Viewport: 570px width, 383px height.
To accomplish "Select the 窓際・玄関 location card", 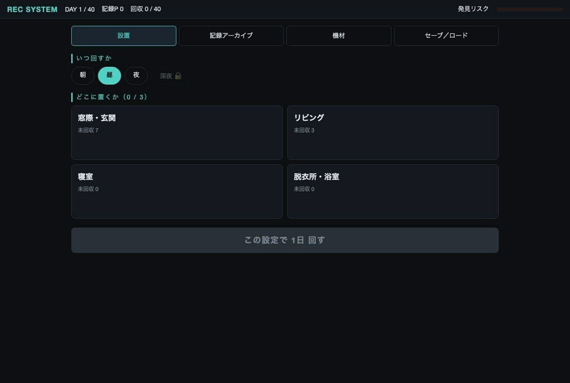I will [177, 133].
